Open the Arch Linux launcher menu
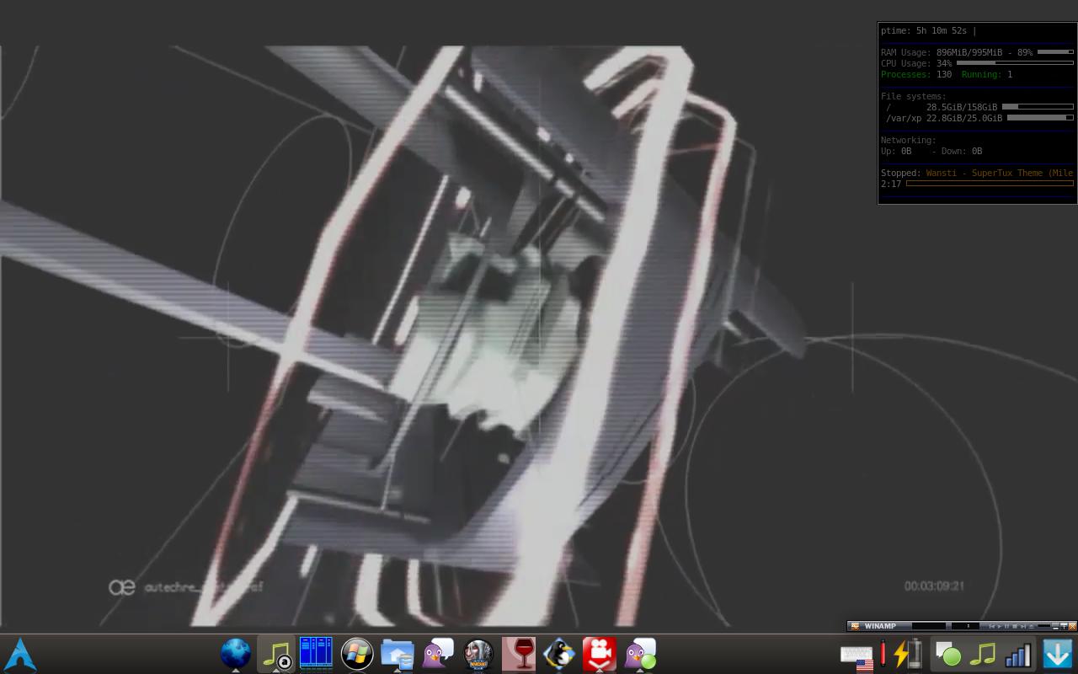The image size is (1078, 674). coord(20,654)
